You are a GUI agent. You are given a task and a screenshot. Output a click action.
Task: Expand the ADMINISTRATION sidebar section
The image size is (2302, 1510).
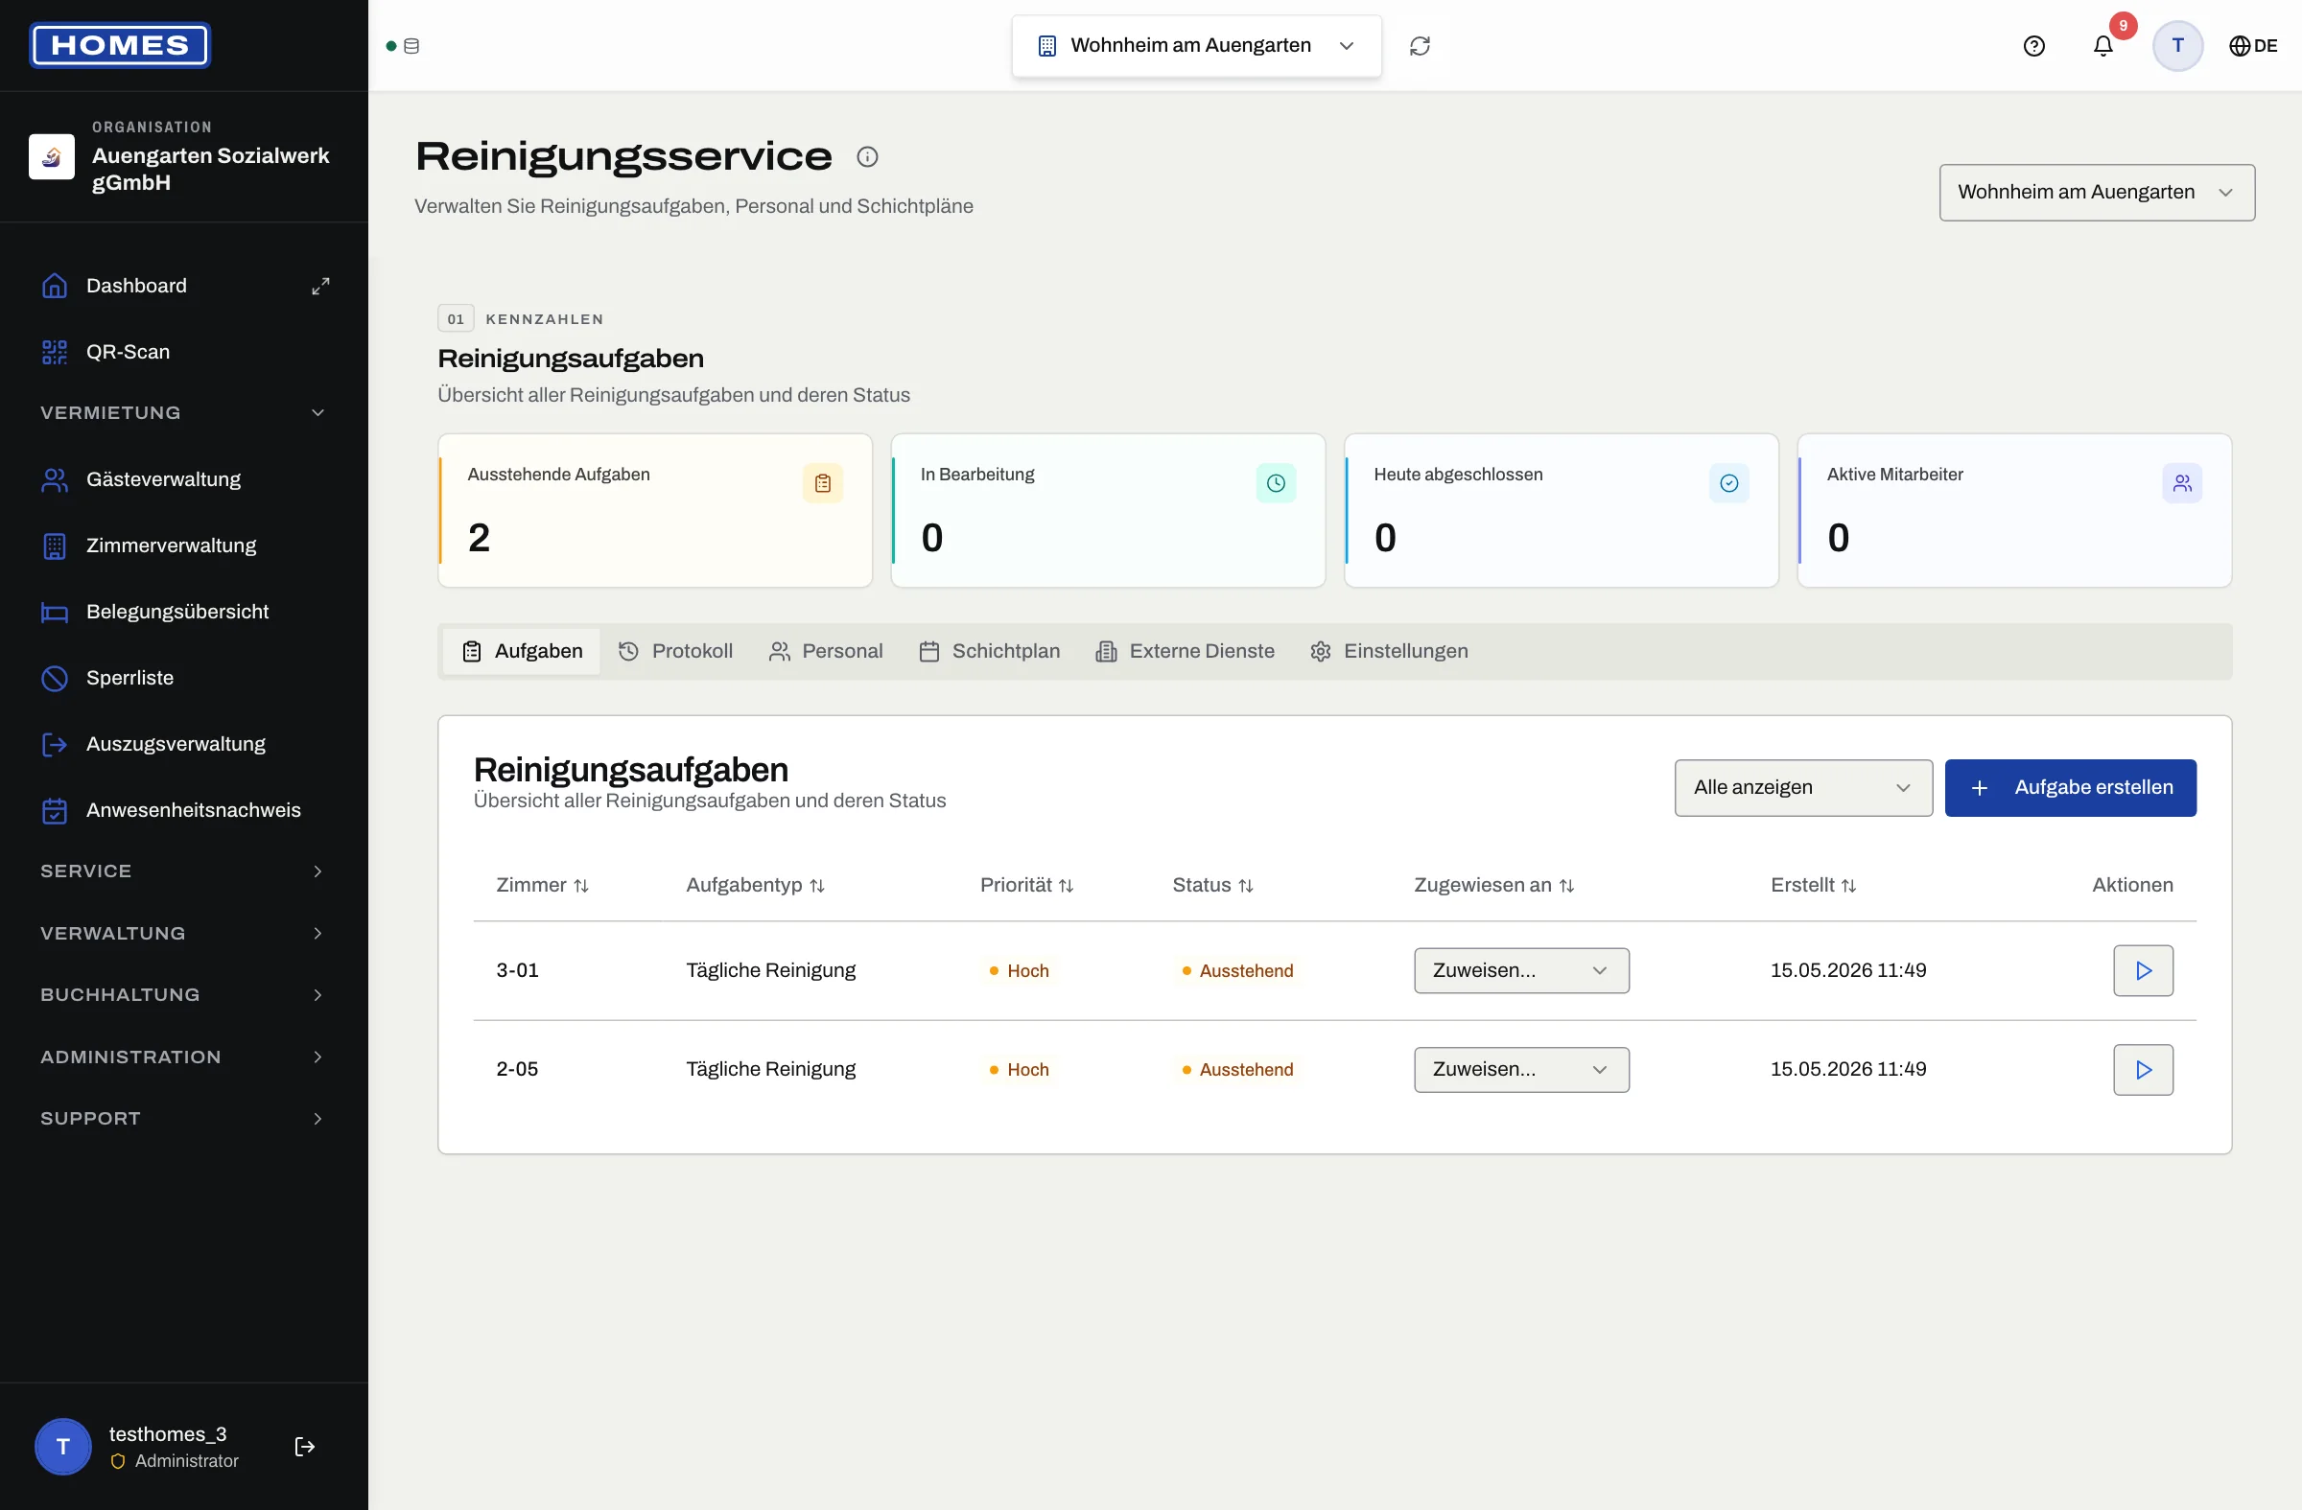(182, 1057)
